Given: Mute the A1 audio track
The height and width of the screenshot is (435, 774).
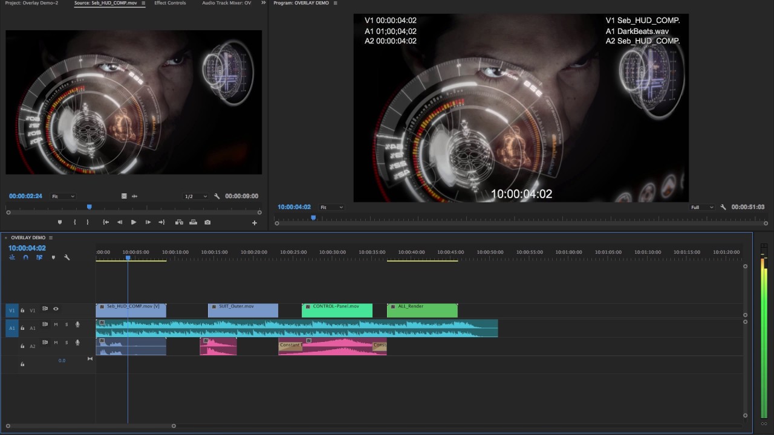Looking at the screenshot, I should 56,324.
